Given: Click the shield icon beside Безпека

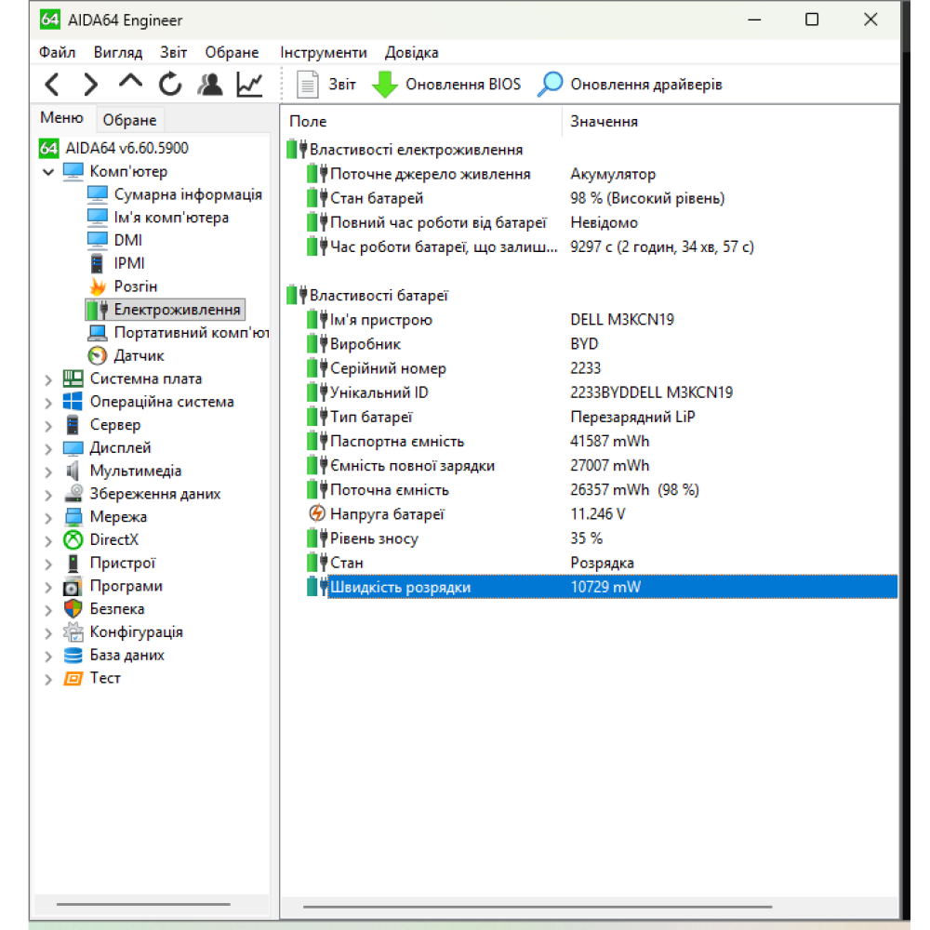Looking at the screenshot, I should [73, 609].
